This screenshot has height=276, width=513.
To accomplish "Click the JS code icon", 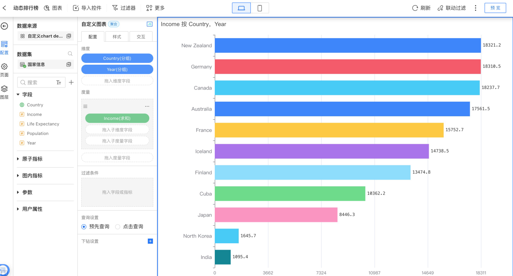I will coord(150,24).
